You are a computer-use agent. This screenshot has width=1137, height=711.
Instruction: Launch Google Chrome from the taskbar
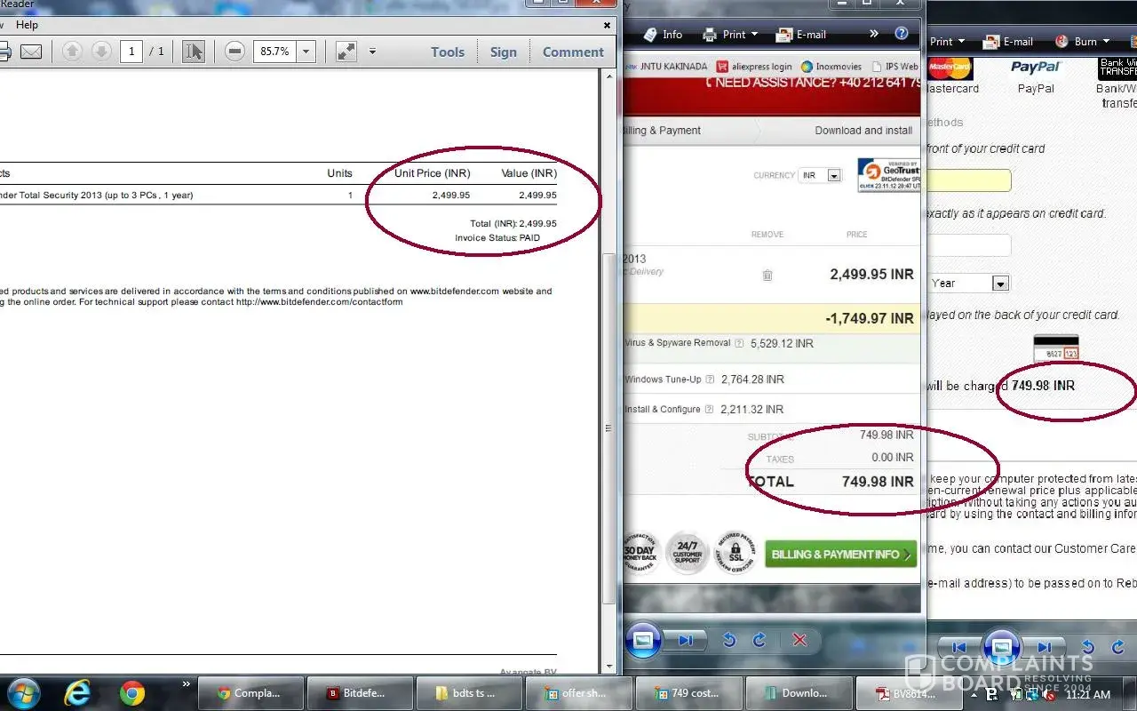[132, 692]
